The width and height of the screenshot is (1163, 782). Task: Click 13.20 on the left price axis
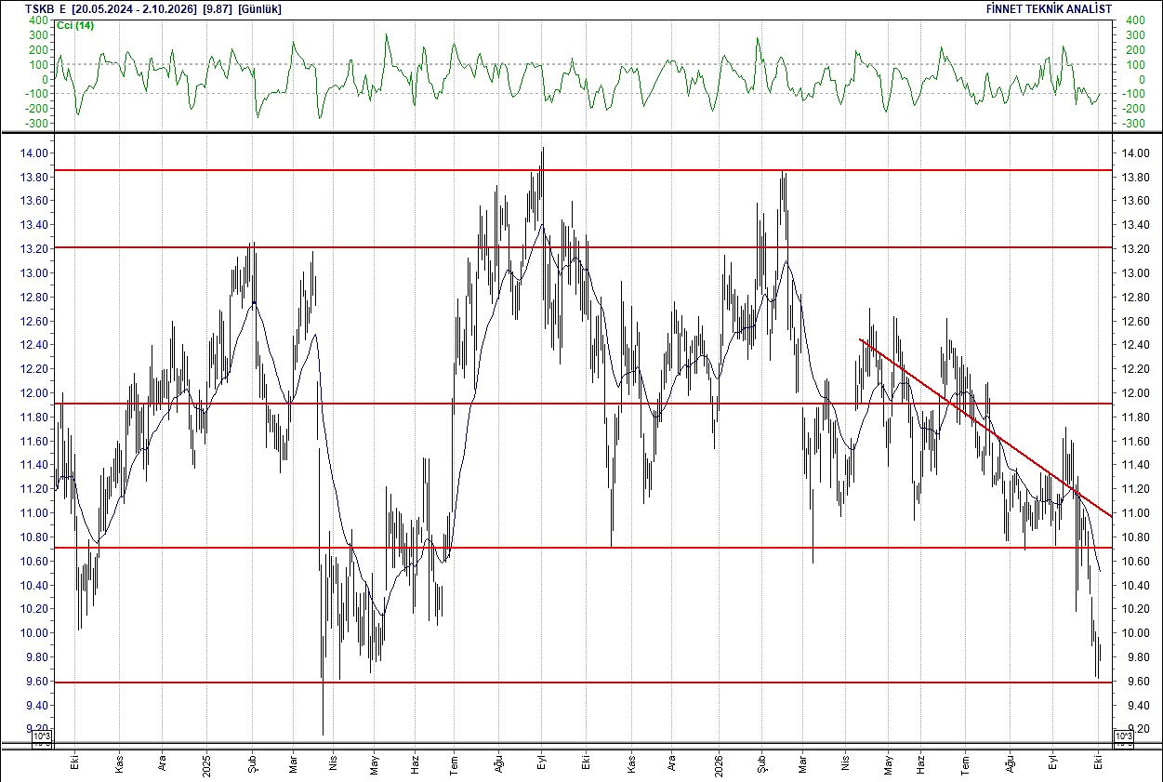pyautogui.click(x=36, y=249)
